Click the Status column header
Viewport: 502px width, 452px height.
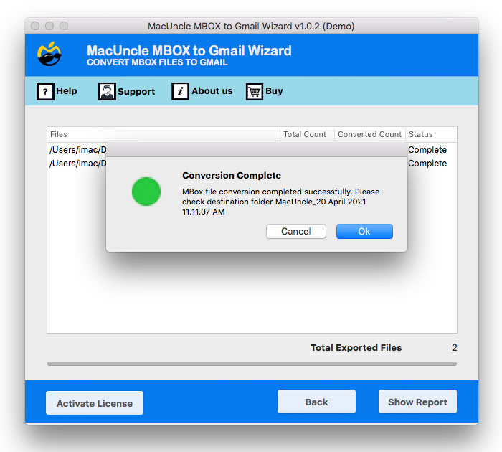click(x=430, y=135)
